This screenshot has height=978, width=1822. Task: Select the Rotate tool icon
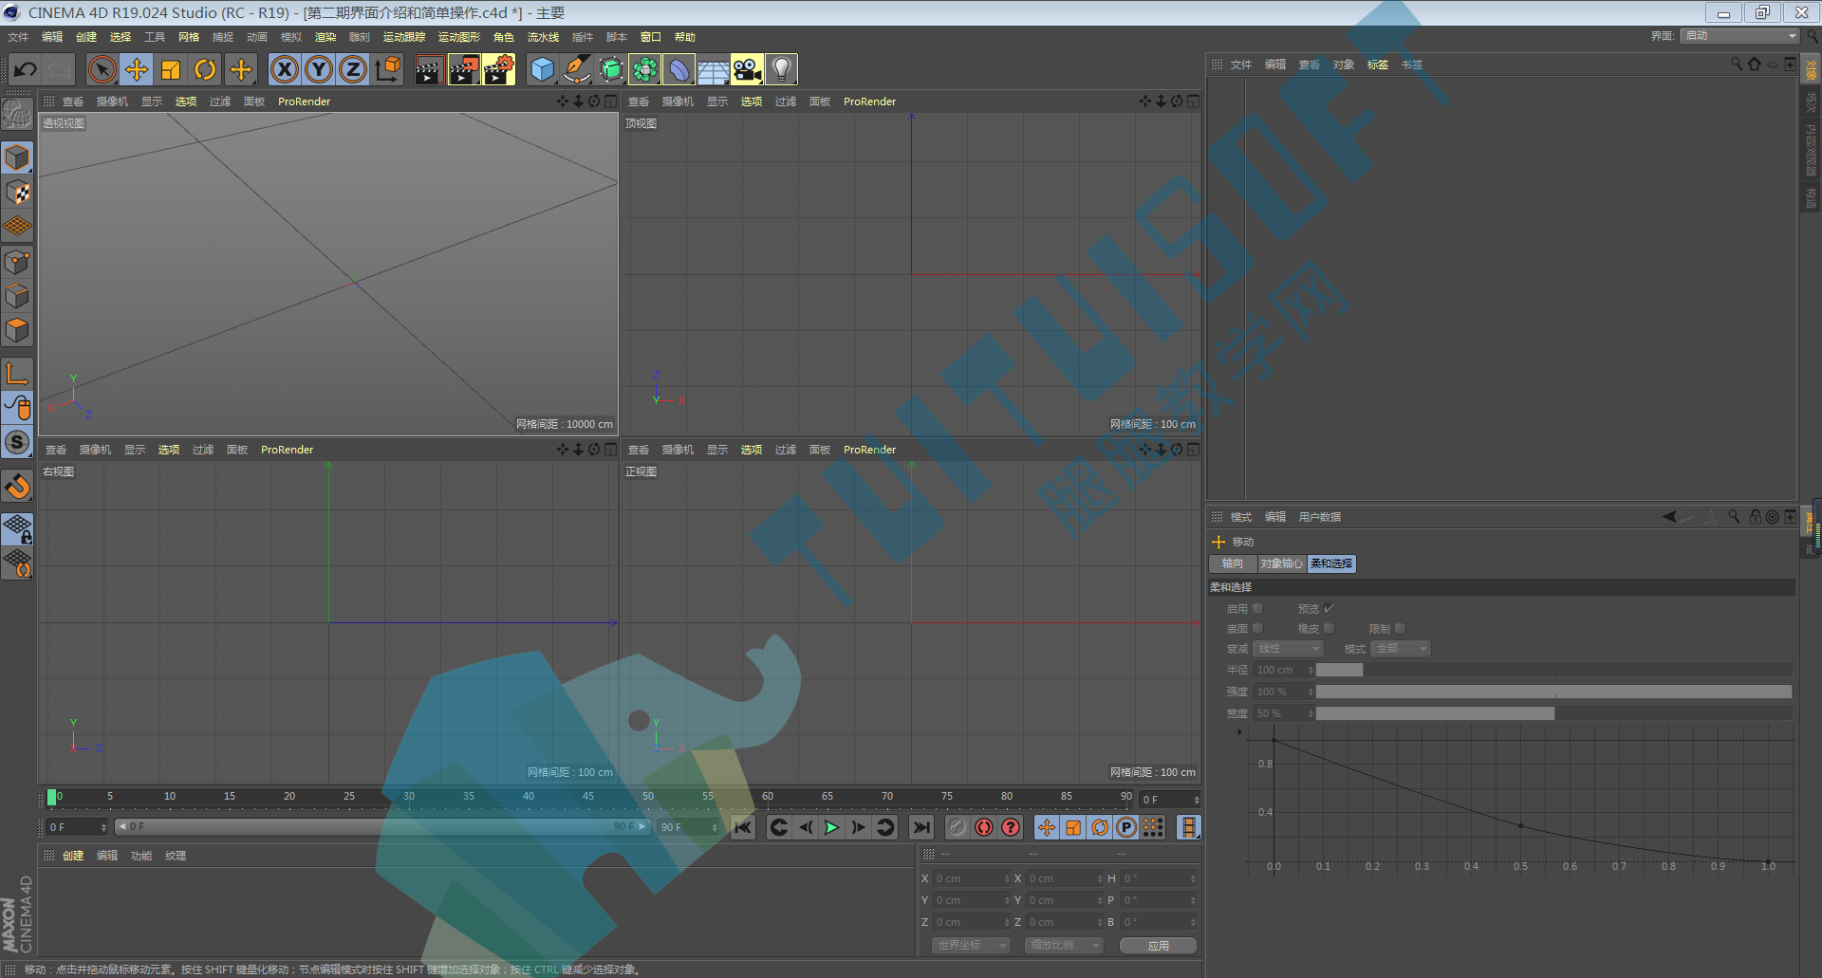tap(205, 69)
